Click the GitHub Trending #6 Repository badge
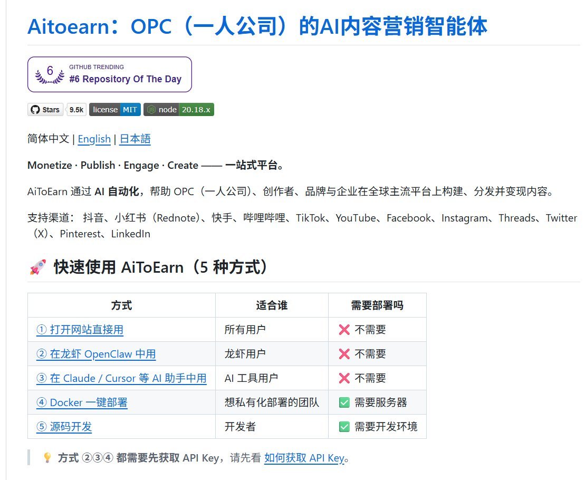Image resolution: width=585 pixels, height=480 pixels. 110,74
